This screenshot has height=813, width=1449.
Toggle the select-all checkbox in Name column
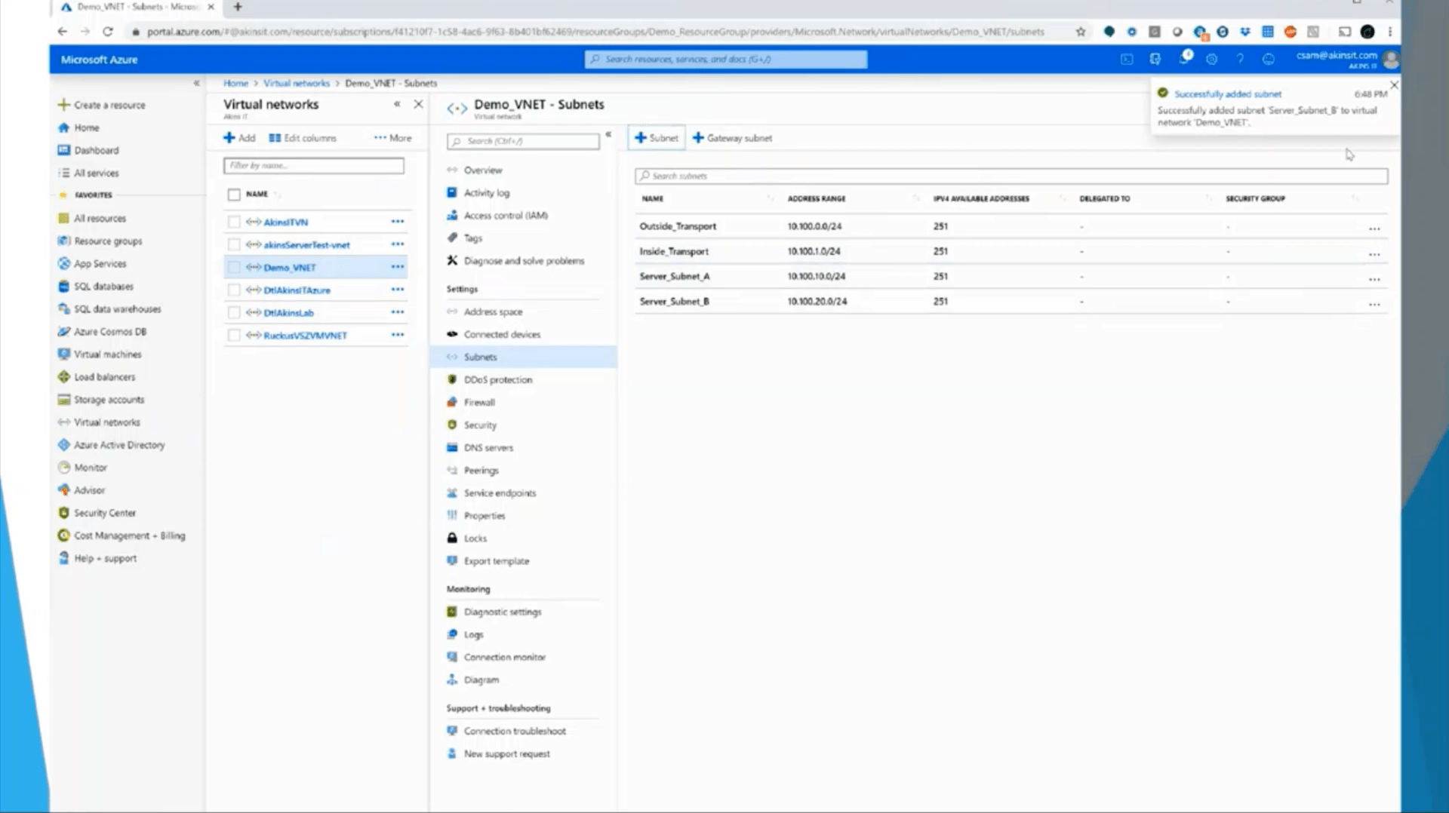(x=234, y=194)
